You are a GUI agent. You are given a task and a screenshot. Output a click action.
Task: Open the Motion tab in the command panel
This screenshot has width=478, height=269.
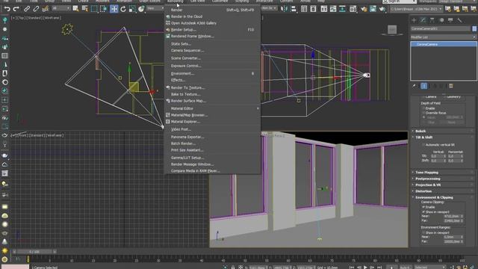(441, 20)
